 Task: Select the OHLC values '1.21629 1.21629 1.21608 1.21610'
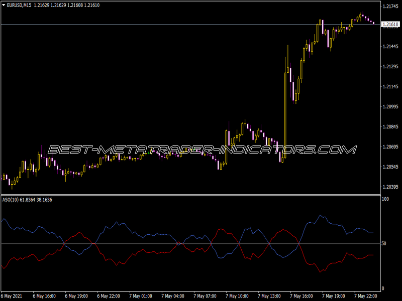tap(67, 5)
